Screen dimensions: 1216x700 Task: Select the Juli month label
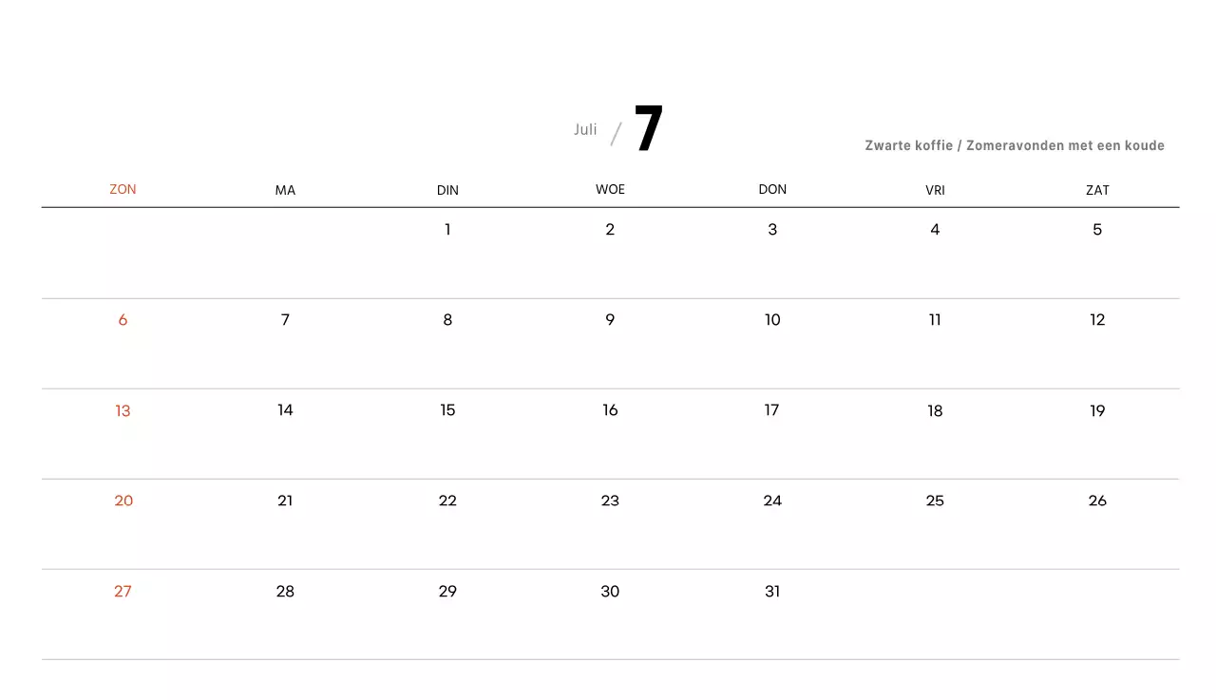point(585,129)
